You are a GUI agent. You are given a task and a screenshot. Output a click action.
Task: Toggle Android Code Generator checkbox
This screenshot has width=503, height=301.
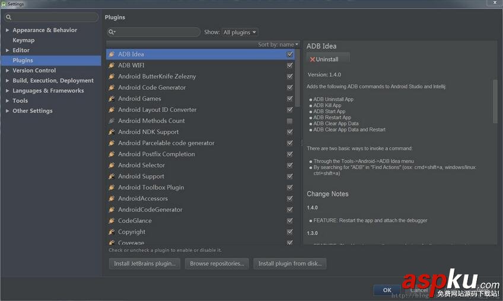click(x=289, y=88)
